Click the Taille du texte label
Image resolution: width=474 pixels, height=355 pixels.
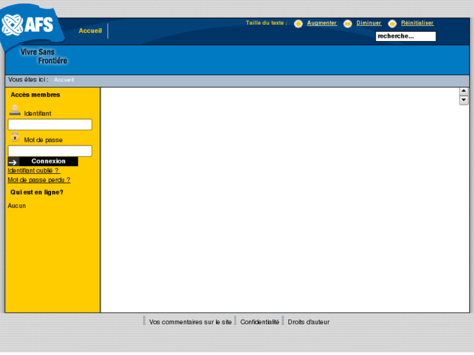point(266,23)
